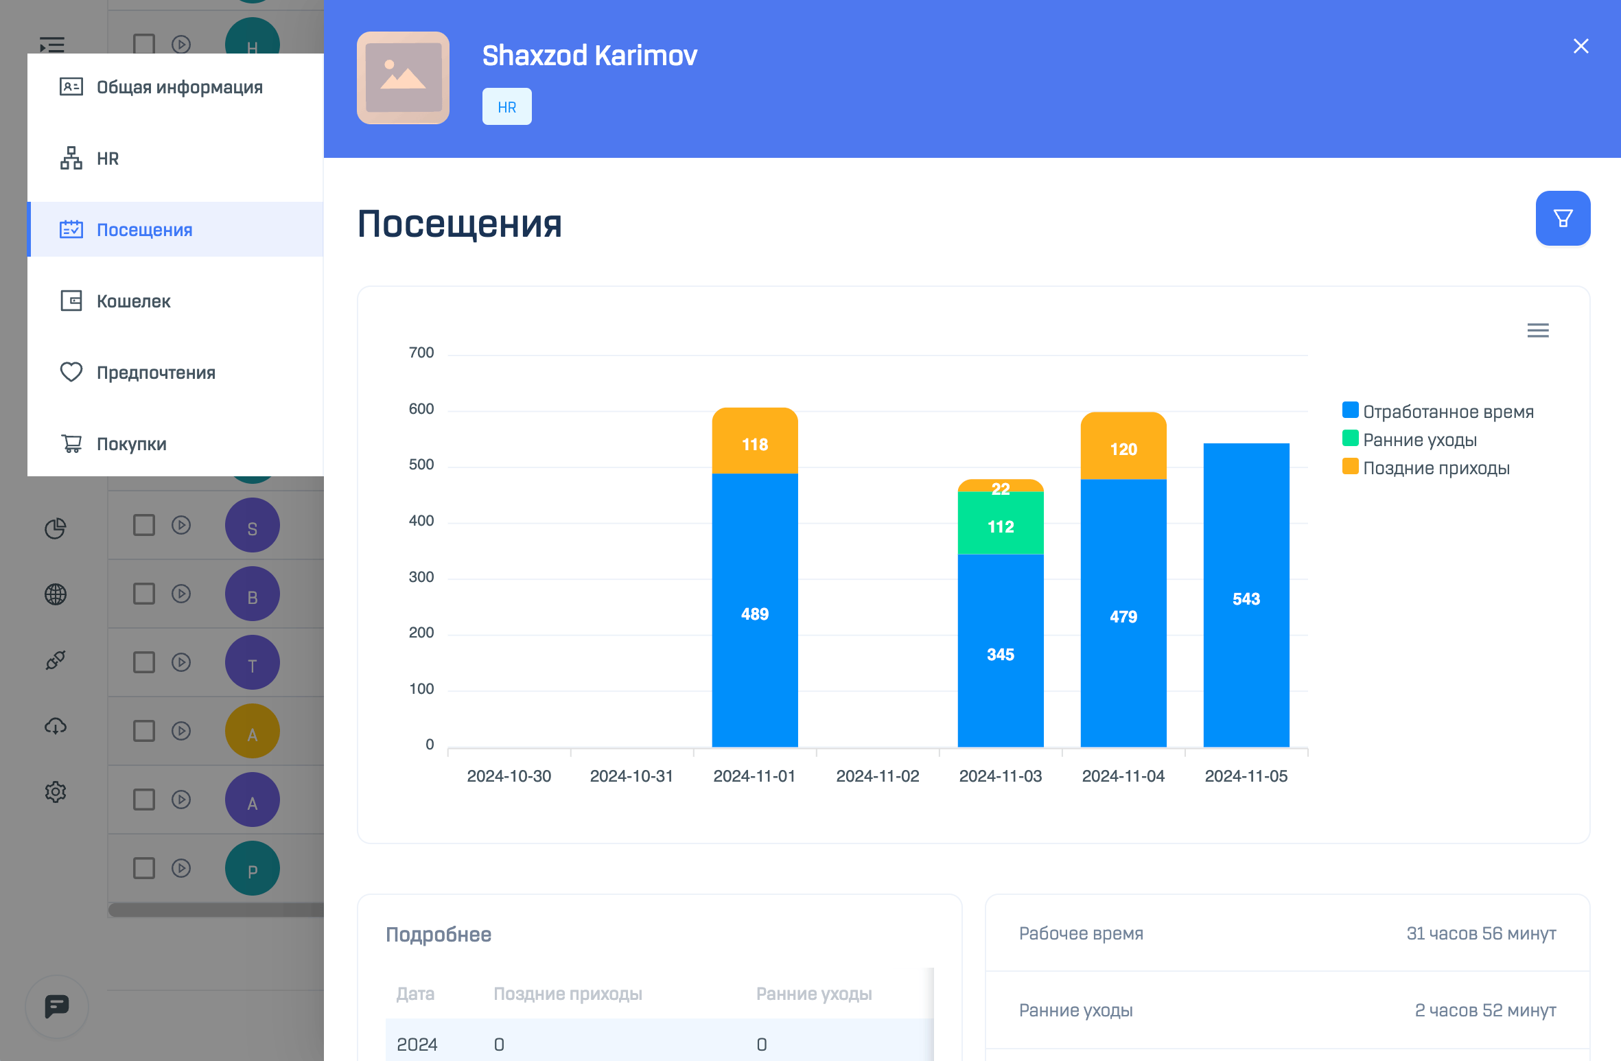The image size is (1621, 1061).
Task: Toggle Ранние уходы legend series
Action: pyautogui.click(x=1410, y=439)
